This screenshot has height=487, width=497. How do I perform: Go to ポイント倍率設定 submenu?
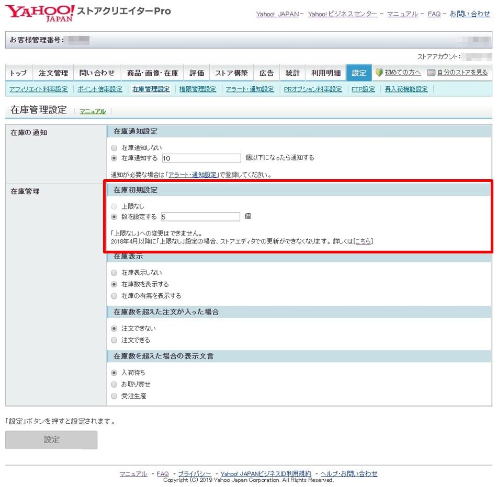(x=100, y=89)
